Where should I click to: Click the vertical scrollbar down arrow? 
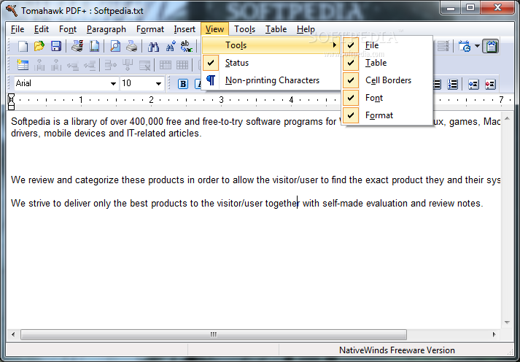pyautogui.click(x=507, y=322)
